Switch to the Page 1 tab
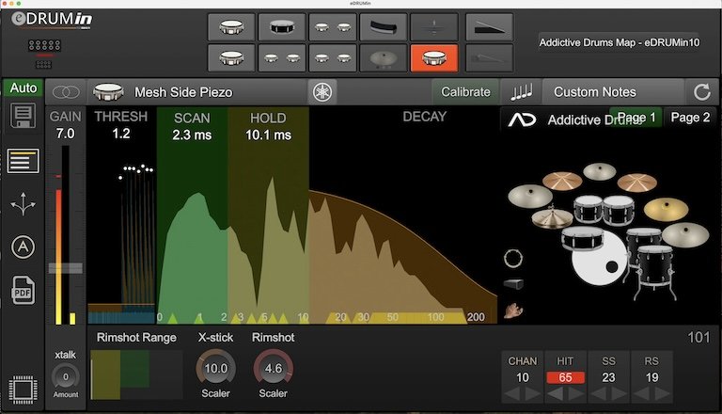The width and height of the screenshot is (722, 414). [x=636, y=118]
